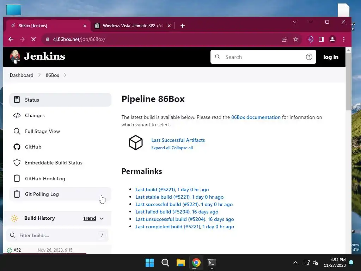Open a new tab with the plus button
The image size is (361, 271).
[183, 25]
